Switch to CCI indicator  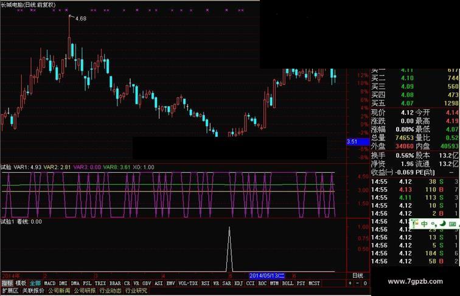(x=251, y=283)
